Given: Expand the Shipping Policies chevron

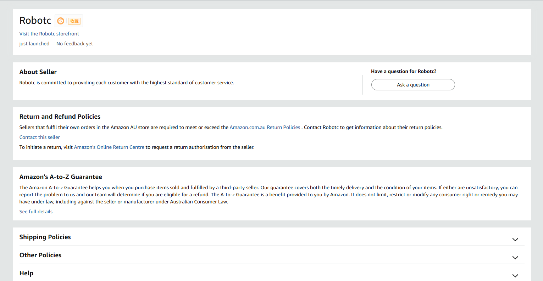Looking at the screenshot, I should (515, 240).
